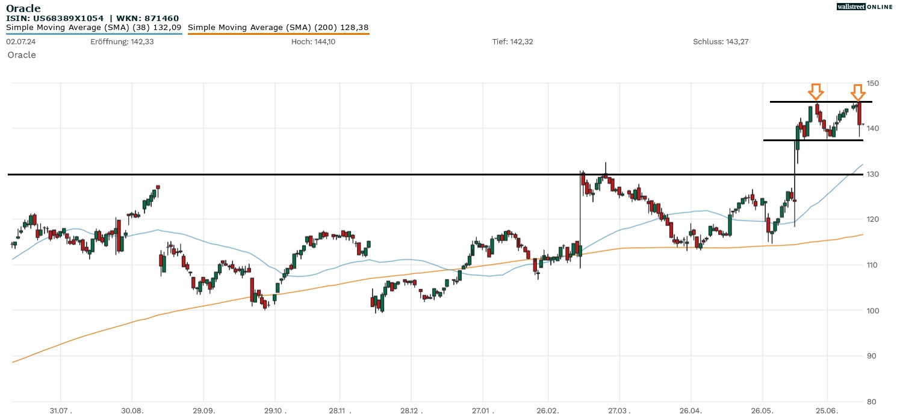
Task: Toggle the SMA (200) 128,38 legend
Action: tap(278, 27)
